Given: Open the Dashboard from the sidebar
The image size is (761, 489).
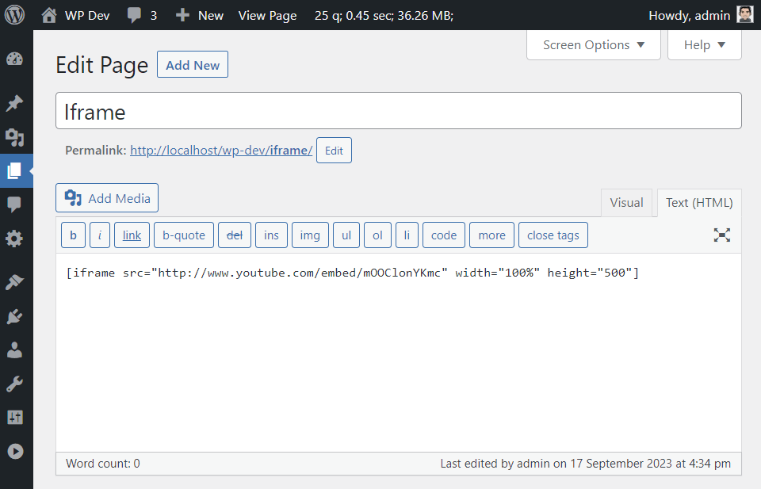Looking at the screenshot, I should (14, 59).
